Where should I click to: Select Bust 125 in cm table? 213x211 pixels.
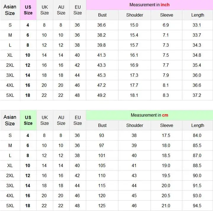tap(102, 206)
